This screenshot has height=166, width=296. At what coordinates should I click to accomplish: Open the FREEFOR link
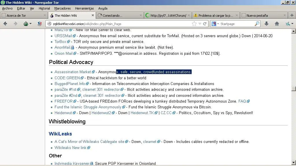(63, 101)
